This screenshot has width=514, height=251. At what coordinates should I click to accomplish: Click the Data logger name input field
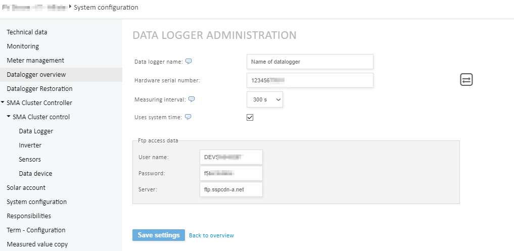[x=309, y=62]
